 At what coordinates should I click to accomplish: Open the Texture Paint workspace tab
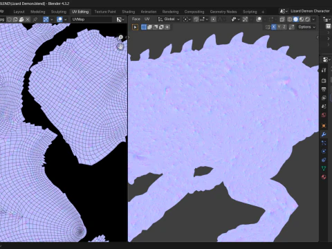105,12
